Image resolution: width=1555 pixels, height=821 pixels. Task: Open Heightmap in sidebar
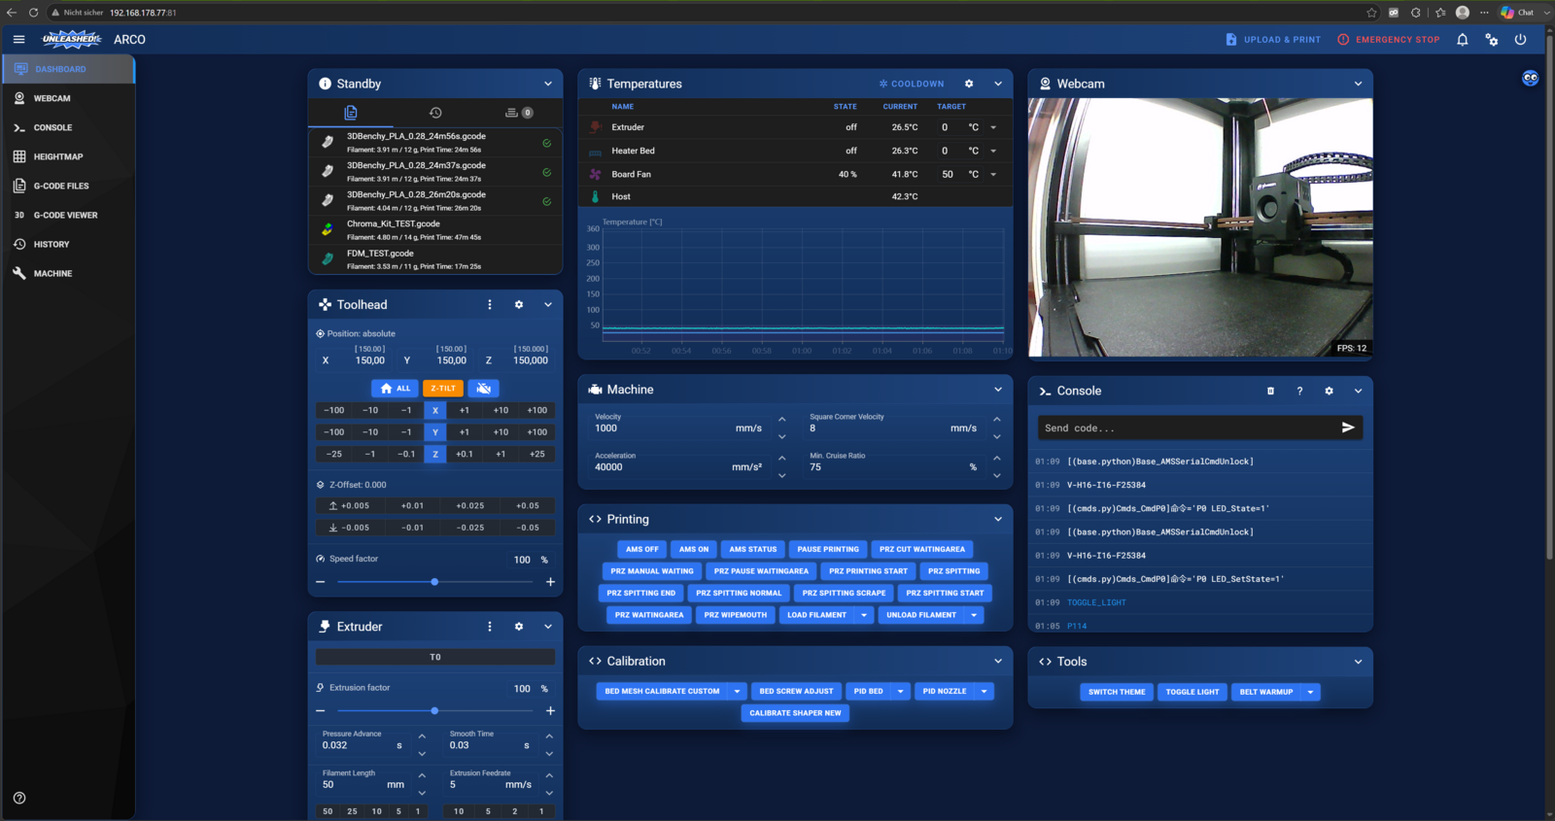click(x=68, y=156)
